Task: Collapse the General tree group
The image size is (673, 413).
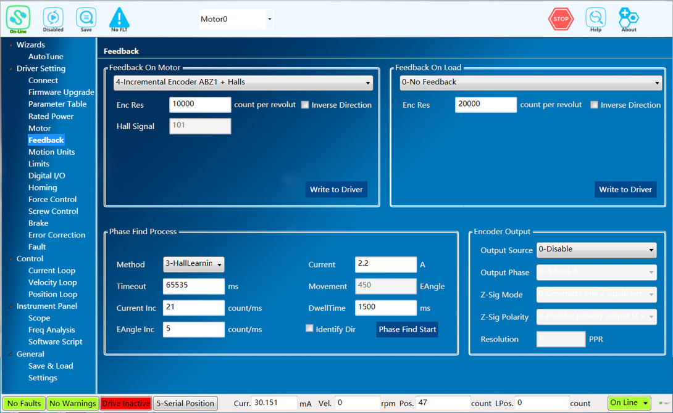Action: click(10, 354)
